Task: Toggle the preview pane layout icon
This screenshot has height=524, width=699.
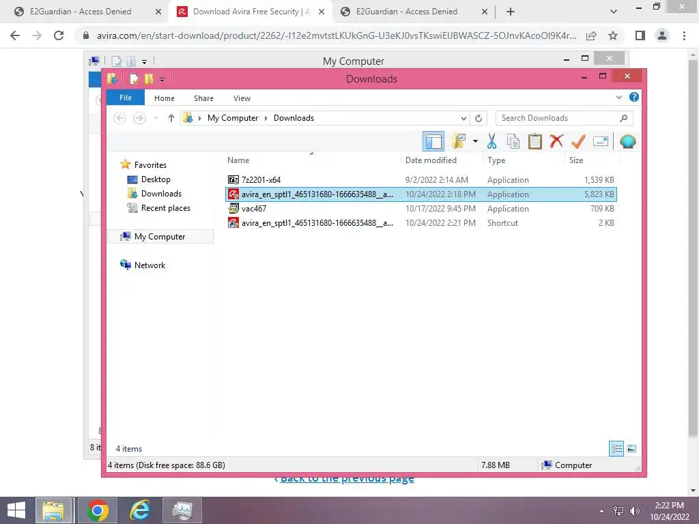Action: [x=433, y=142]
